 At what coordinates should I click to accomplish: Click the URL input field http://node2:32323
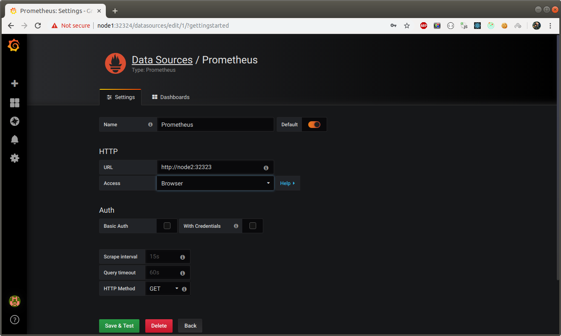[x=215, y=167]
